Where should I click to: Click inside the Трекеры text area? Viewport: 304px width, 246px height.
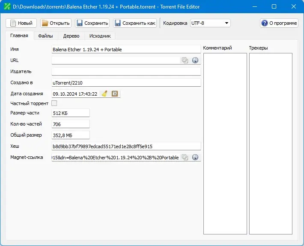(271, 143)
